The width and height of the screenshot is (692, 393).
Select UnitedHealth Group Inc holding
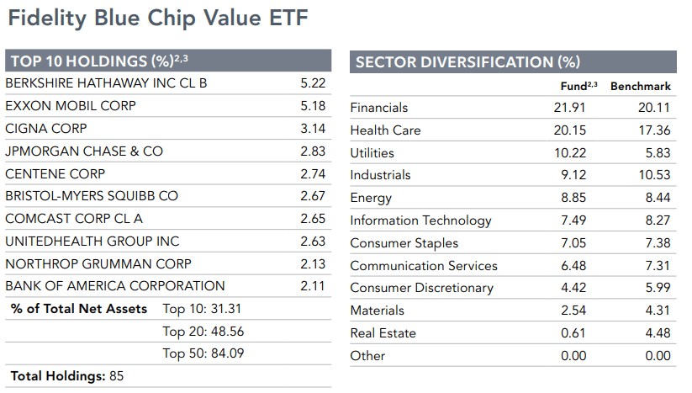(92, 242)
